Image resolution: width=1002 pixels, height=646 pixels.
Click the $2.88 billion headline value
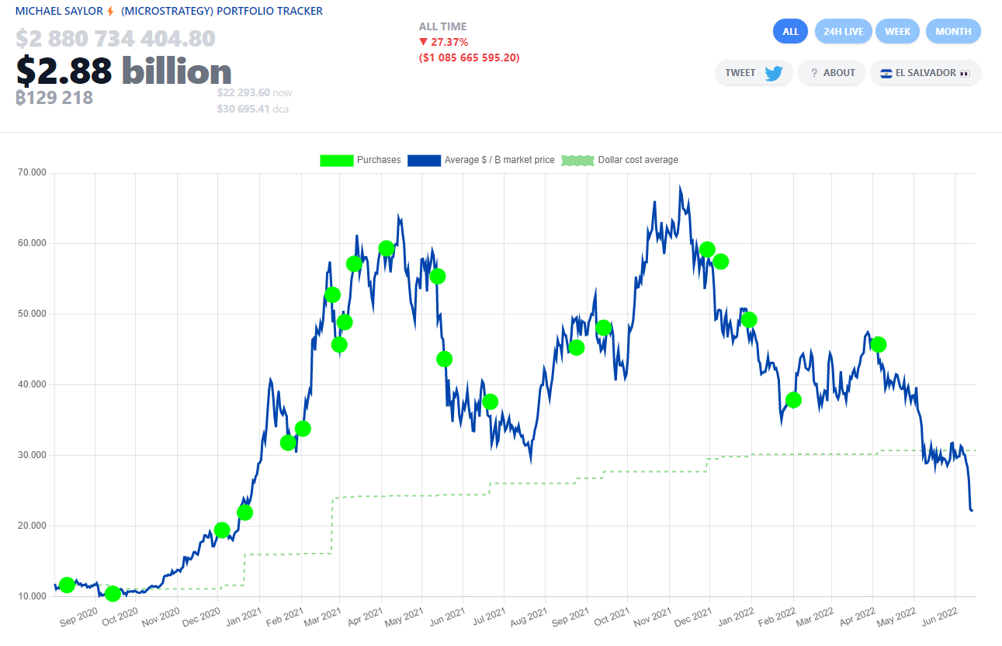coord(124,71)
